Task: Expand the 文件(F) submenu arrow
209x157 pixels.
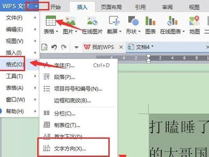Action: point(35,17)
